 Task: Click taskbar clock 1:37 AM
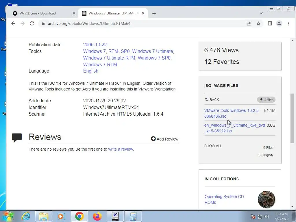coord(281,214)
